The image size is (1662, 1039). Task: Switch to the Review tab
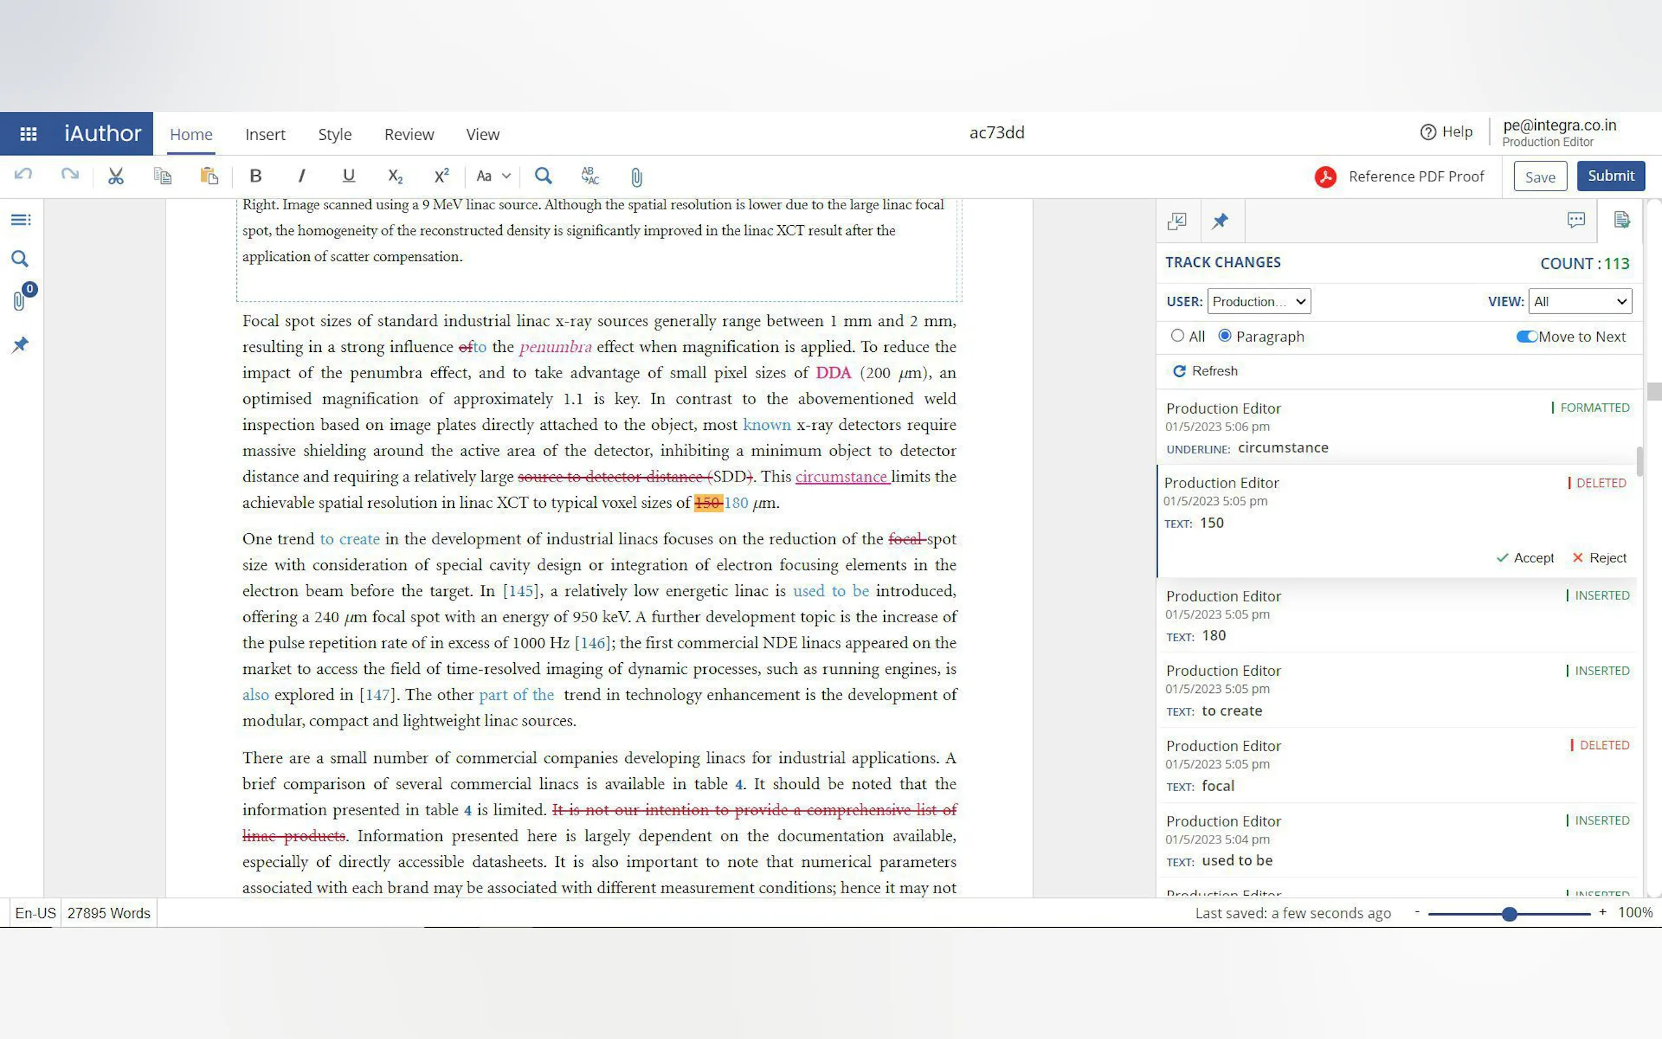[x=409, y=135]
